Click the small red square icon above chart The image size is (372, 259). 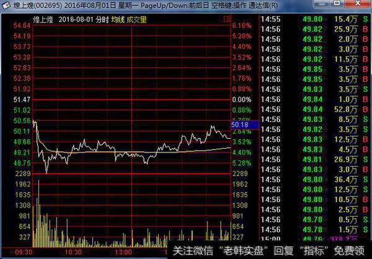click(227, 19)
